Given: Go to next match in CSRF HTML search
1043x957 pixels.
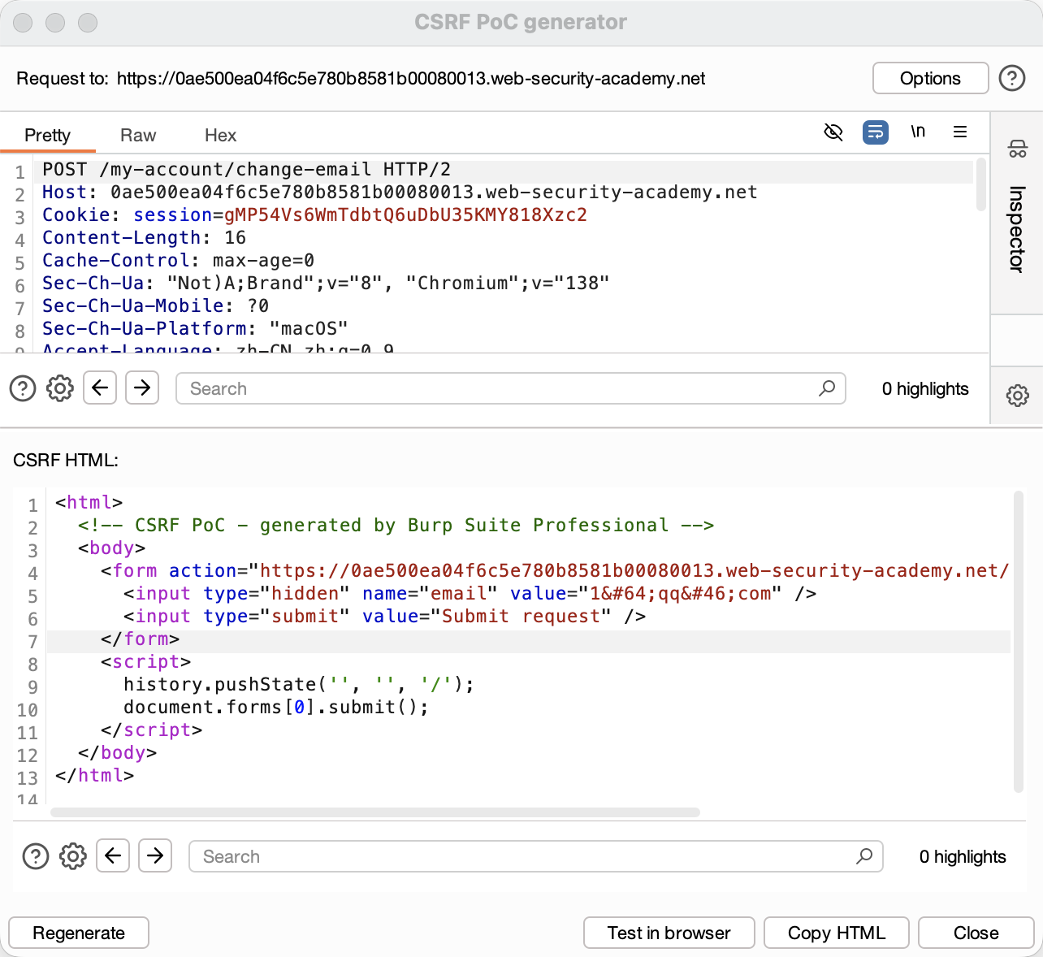Looking at the screenshot, I should tap(155, 855).
